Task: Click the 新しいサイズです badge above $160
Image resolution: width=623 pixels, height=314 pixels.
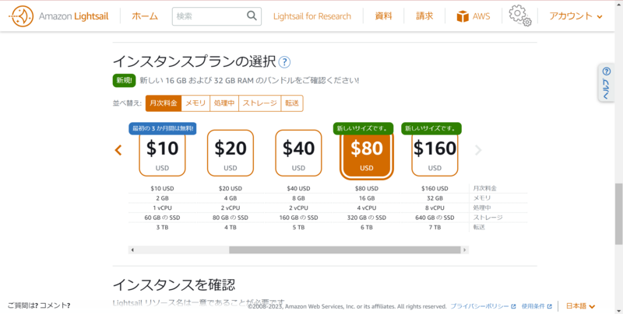Action: click(431, 128)
